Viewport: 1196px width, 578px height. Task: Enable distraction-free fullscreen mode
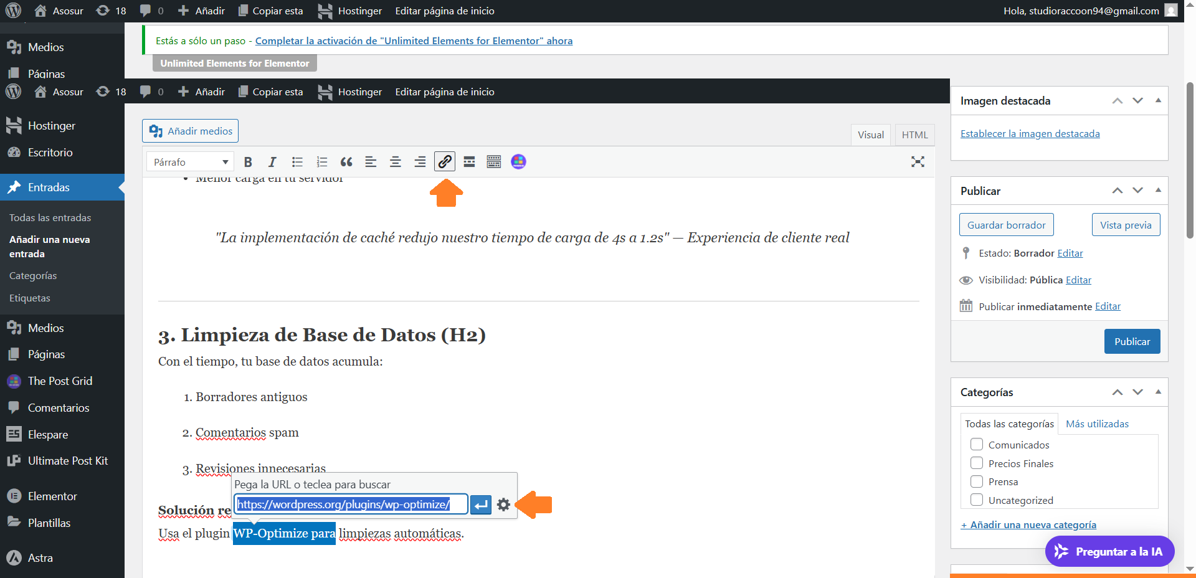click(918, 162)
